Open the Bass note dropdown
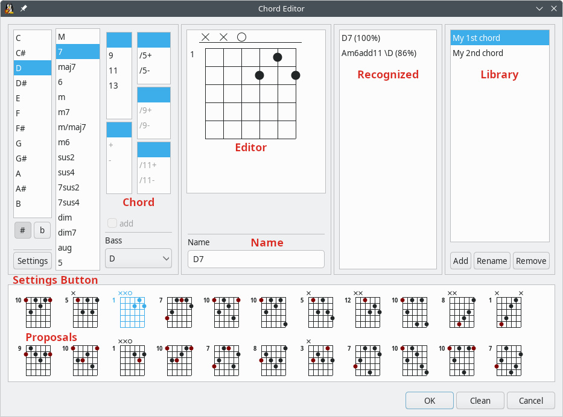The width and height of the screenshot is (563, 417). [x=138, y=259]
